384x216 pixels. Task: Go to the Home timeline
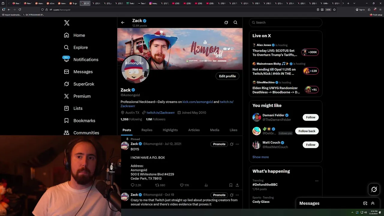pos(74,35)
